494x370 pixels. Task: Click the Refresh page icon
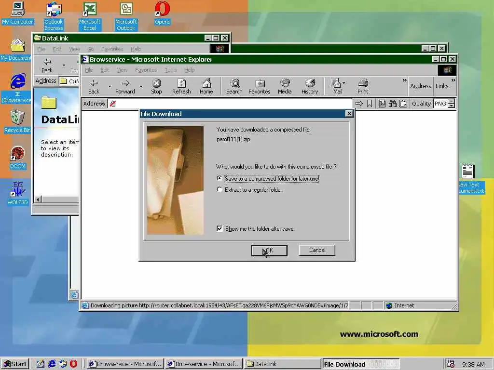pos(181,86)
